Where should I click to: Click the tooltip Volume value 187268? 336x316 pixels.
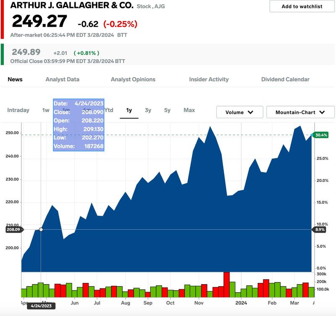tap(94, 146)
